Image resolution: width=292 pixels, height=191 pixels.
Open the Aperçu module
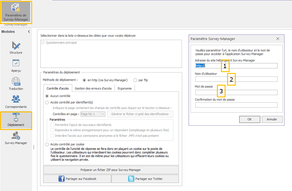16,66
